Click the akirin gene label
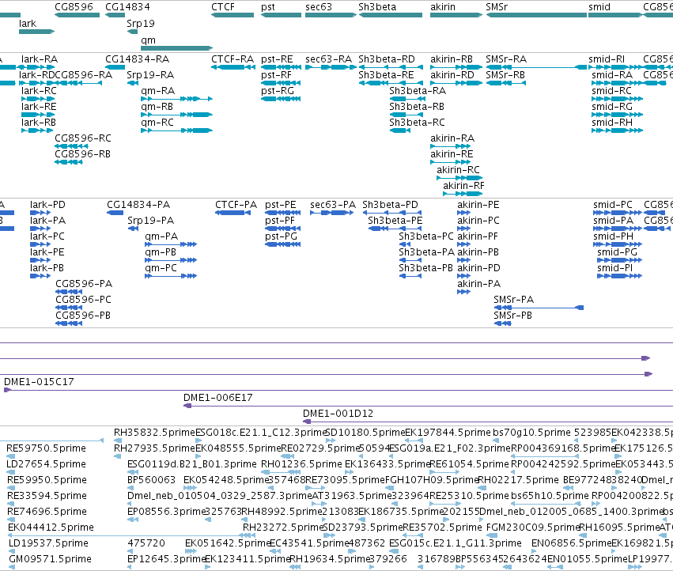This screenshot has width=673, height=571. 443,7
